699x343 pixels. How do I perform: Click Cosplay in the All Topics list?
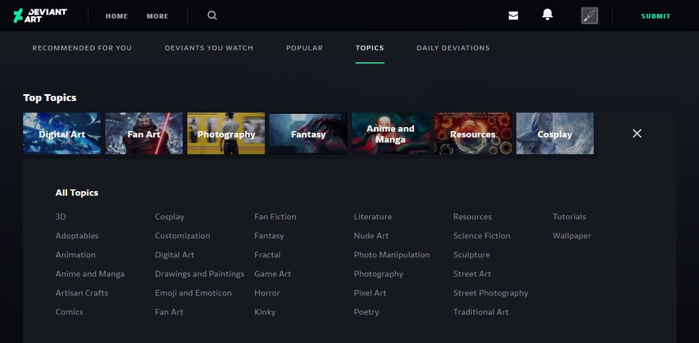(x=169, y=217)
